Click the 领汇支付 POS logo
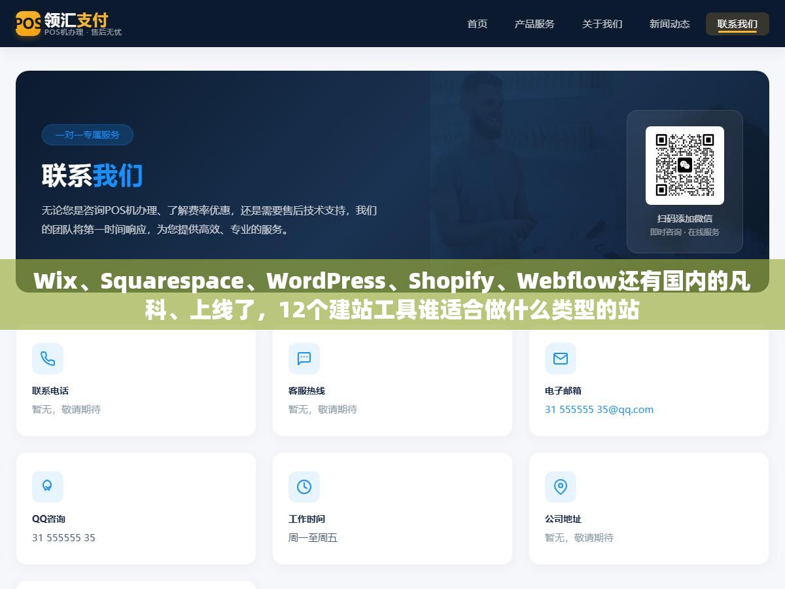 28,24
